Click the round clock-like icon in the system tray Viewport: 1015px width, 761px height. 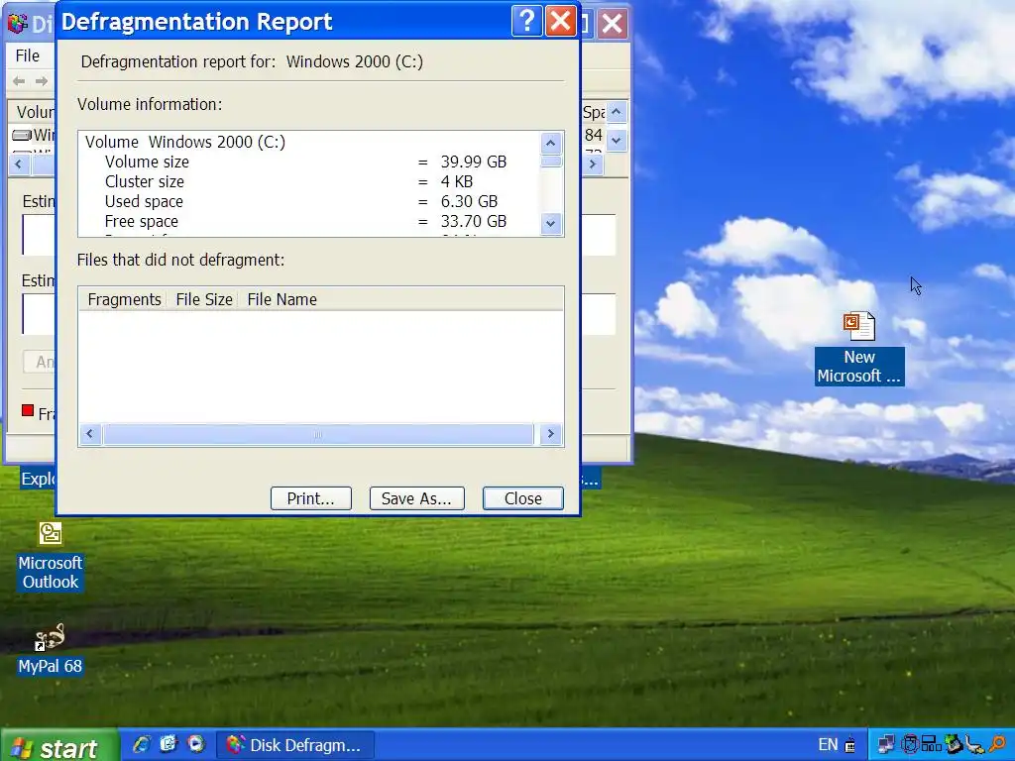(x=910, y=745)
